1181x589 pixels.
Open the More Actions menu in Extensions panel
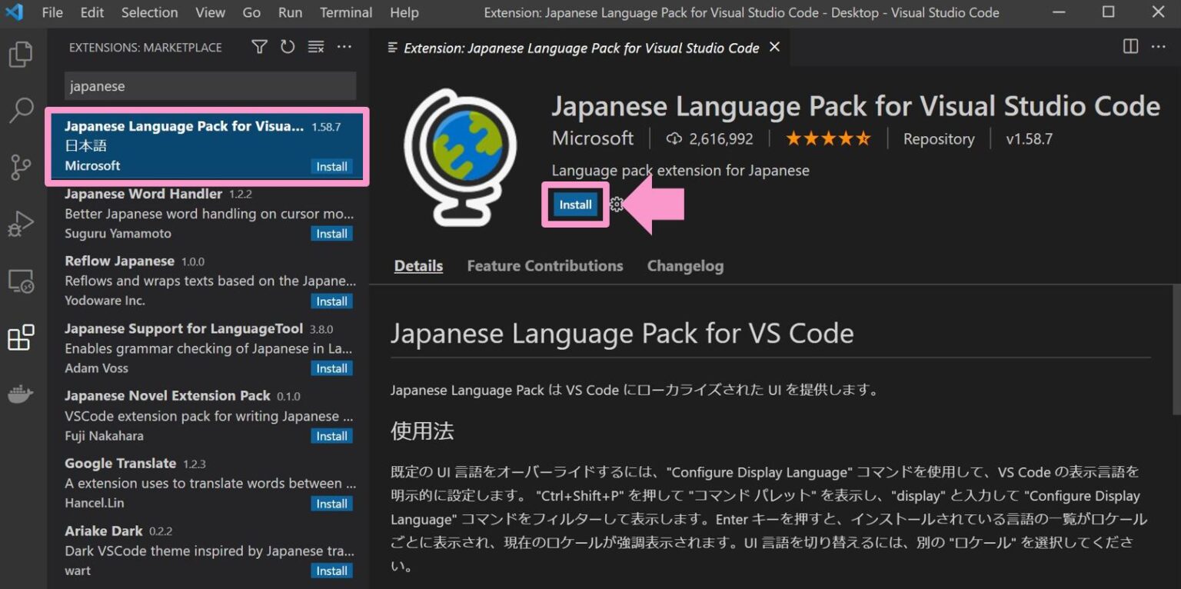pos(344,47)
